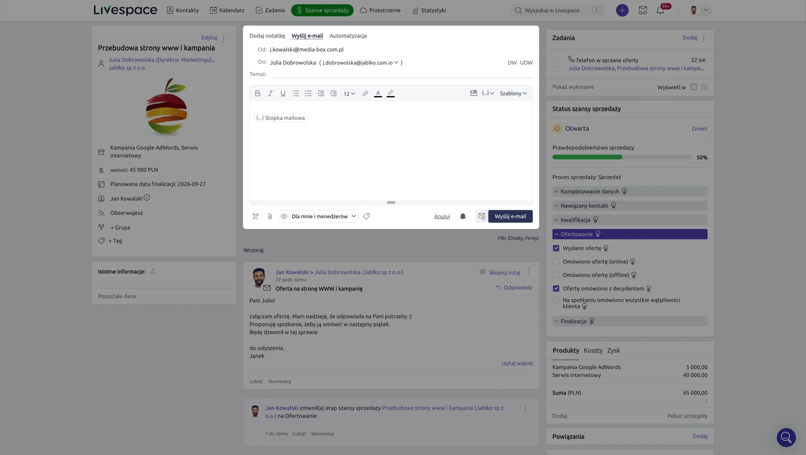Add a tag via the tag icon next to visibility
Screen dimensions: 806x455
(x=366, y=216)
